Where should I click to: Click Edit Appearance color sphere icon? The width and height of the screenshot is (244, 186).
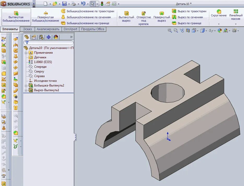tap(219, 30)
